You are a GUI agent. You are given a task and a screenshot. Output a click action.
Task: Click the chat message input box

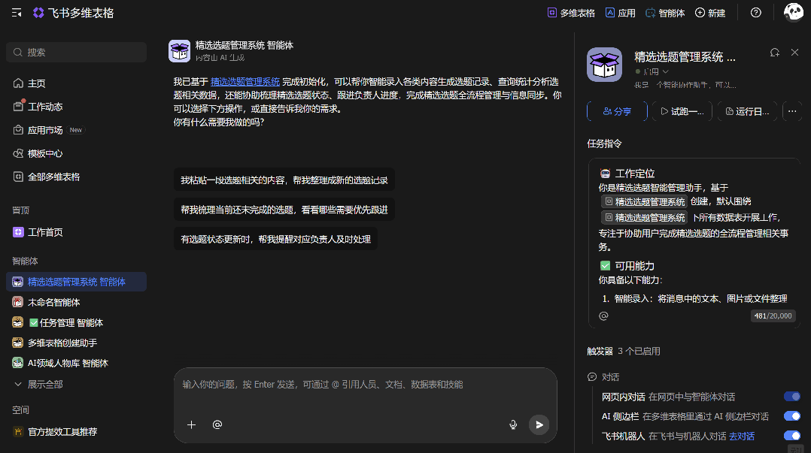click(x=365, y=385)
